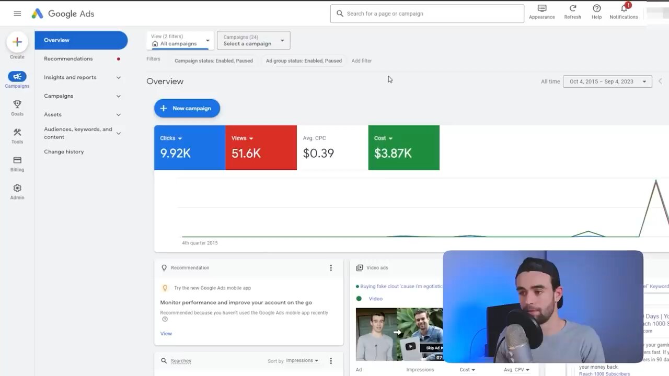Click the info icon under recommendation text
Viewport: 669px width, 376px height.
point(165,319)
